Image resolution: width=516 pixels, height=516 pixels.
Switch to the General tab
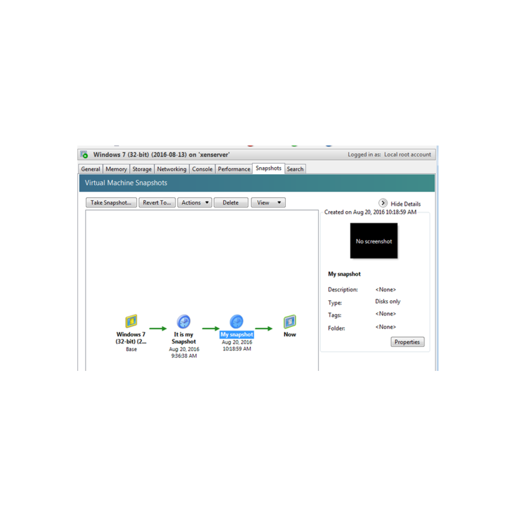90,169
